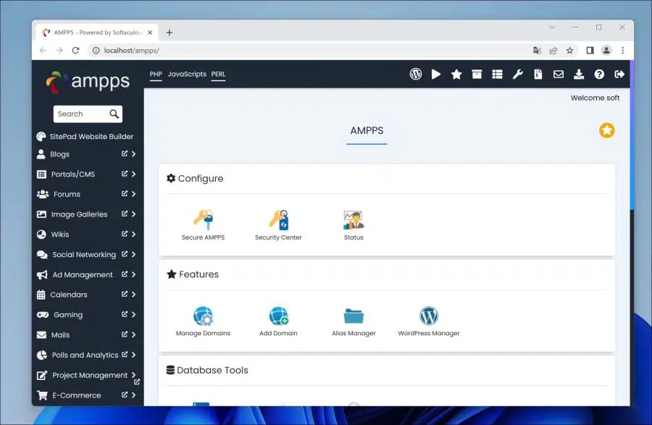The image size is (652, 425).
Task: Click the archive box installations icon
Action: (x=477, y=74)
